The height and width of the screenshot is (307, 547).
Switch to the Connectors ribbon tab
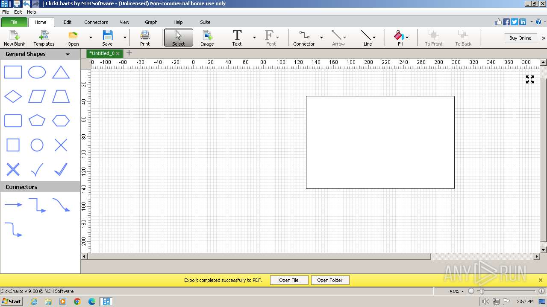point(96,22)
